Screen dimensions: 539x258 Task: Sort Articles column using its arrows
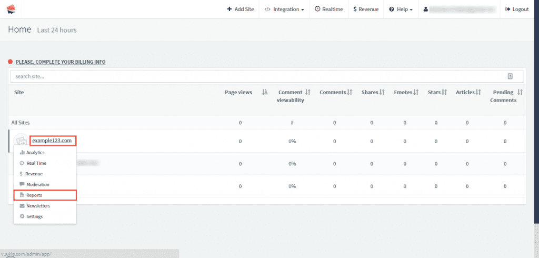(x=478, y=92)
